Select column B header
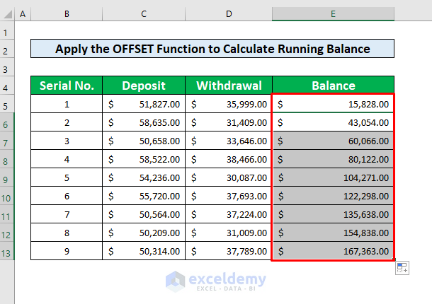432x304 pixels. tap(67, 14)
